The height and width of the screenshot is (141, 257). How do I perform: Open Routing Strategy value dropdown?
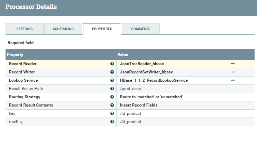click(x=172, y=97)
